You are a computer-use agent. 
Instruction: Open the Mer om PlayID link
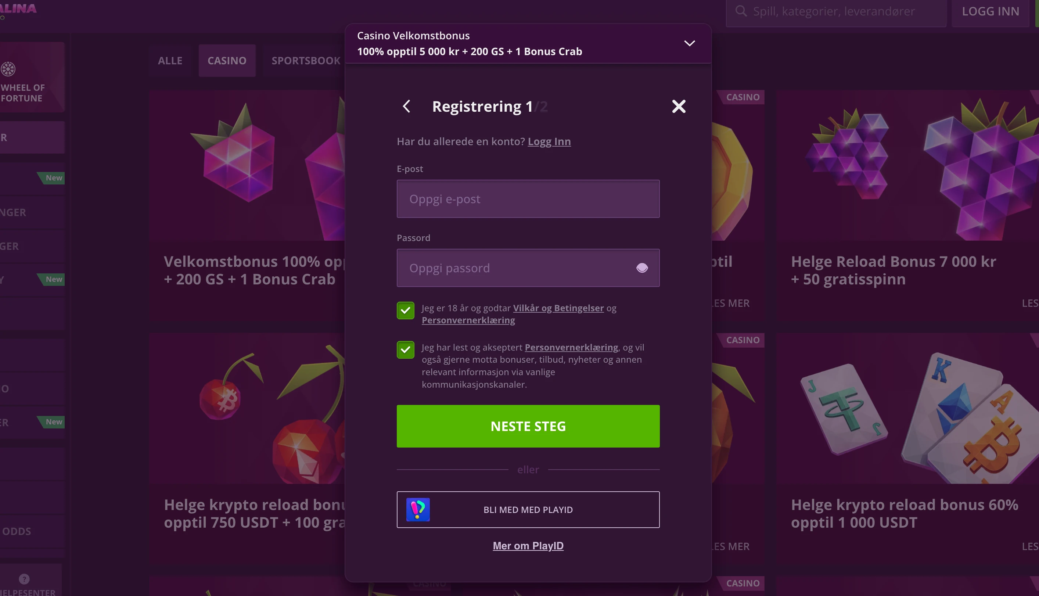pyautogui.click(x=528, y=546)
